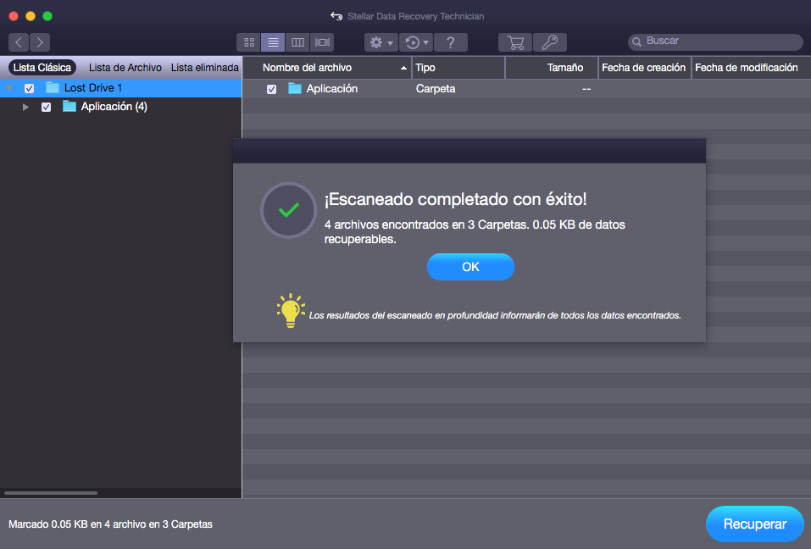
Task: Click the activation key icon
Action: coord(550,42)
